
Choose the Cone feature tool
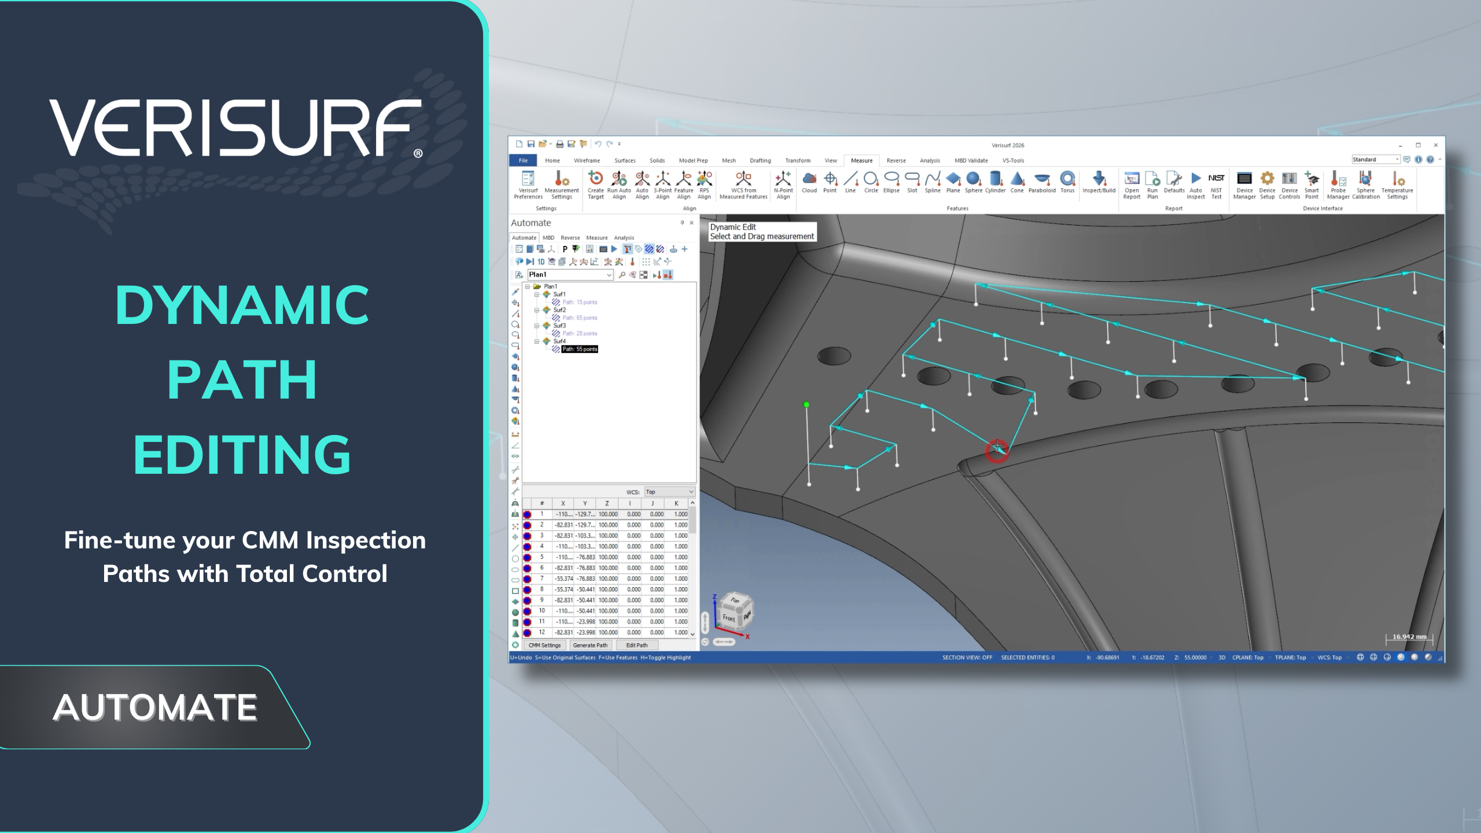[1017, 182]
